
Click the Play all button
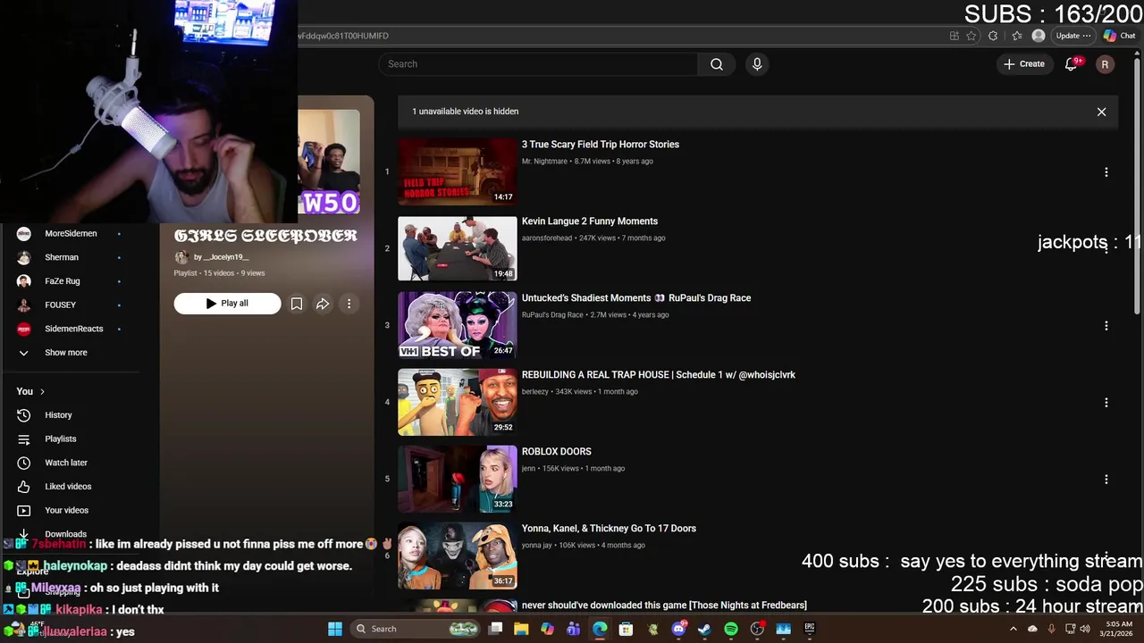227,304
